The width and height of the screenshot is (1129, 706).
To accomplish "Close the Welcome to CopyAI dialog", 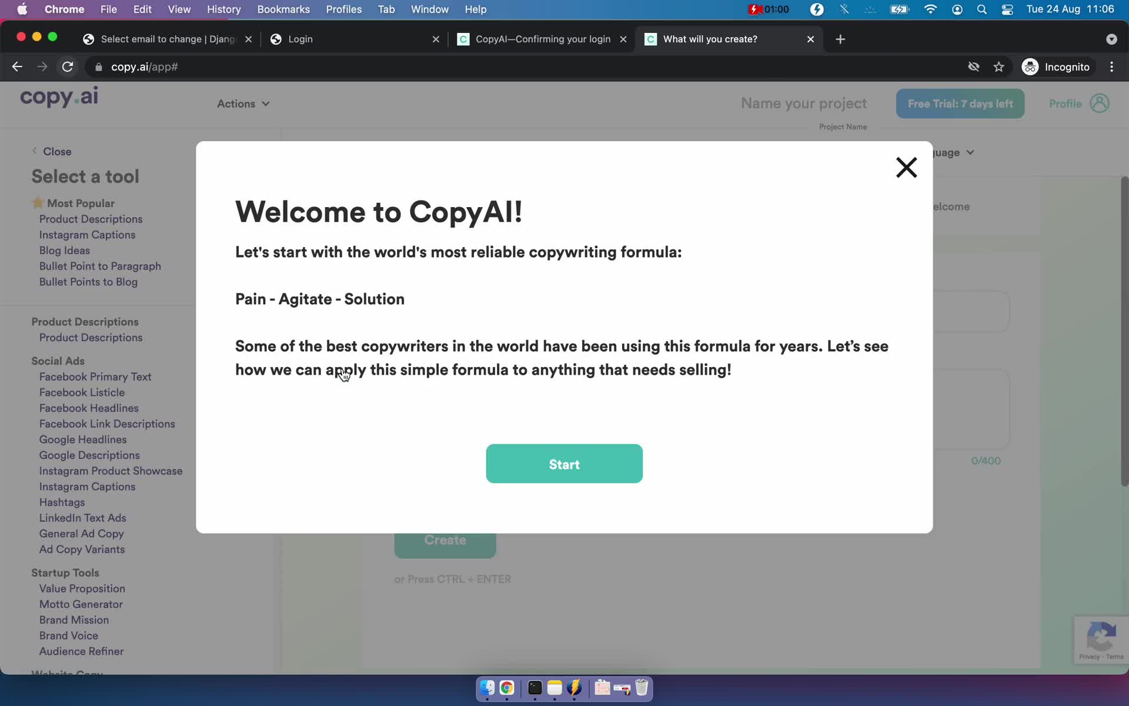I will 906,168.
